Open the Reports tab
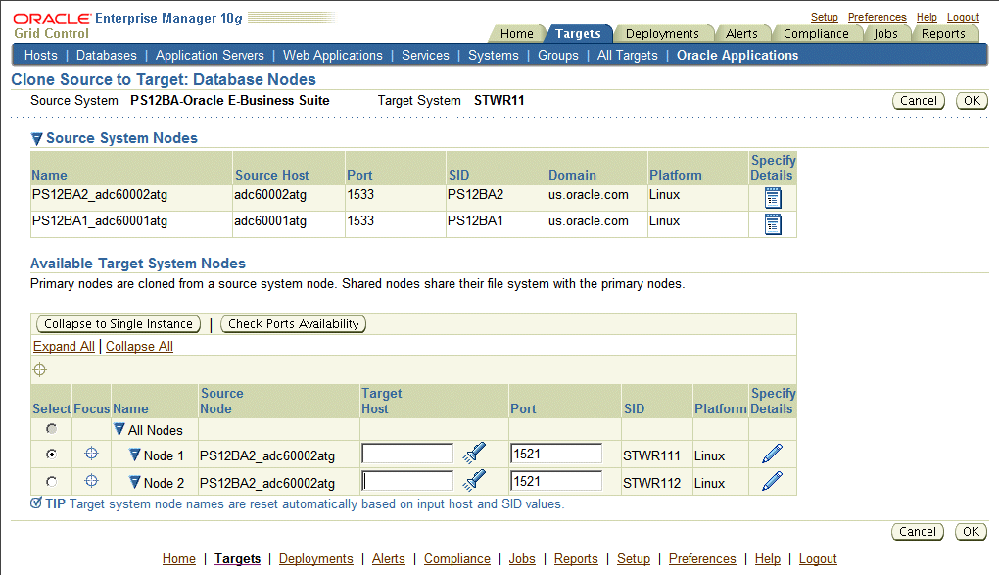The width and height of the screenshot is (999, 575). pyautogui.click(x=943, y=33)
